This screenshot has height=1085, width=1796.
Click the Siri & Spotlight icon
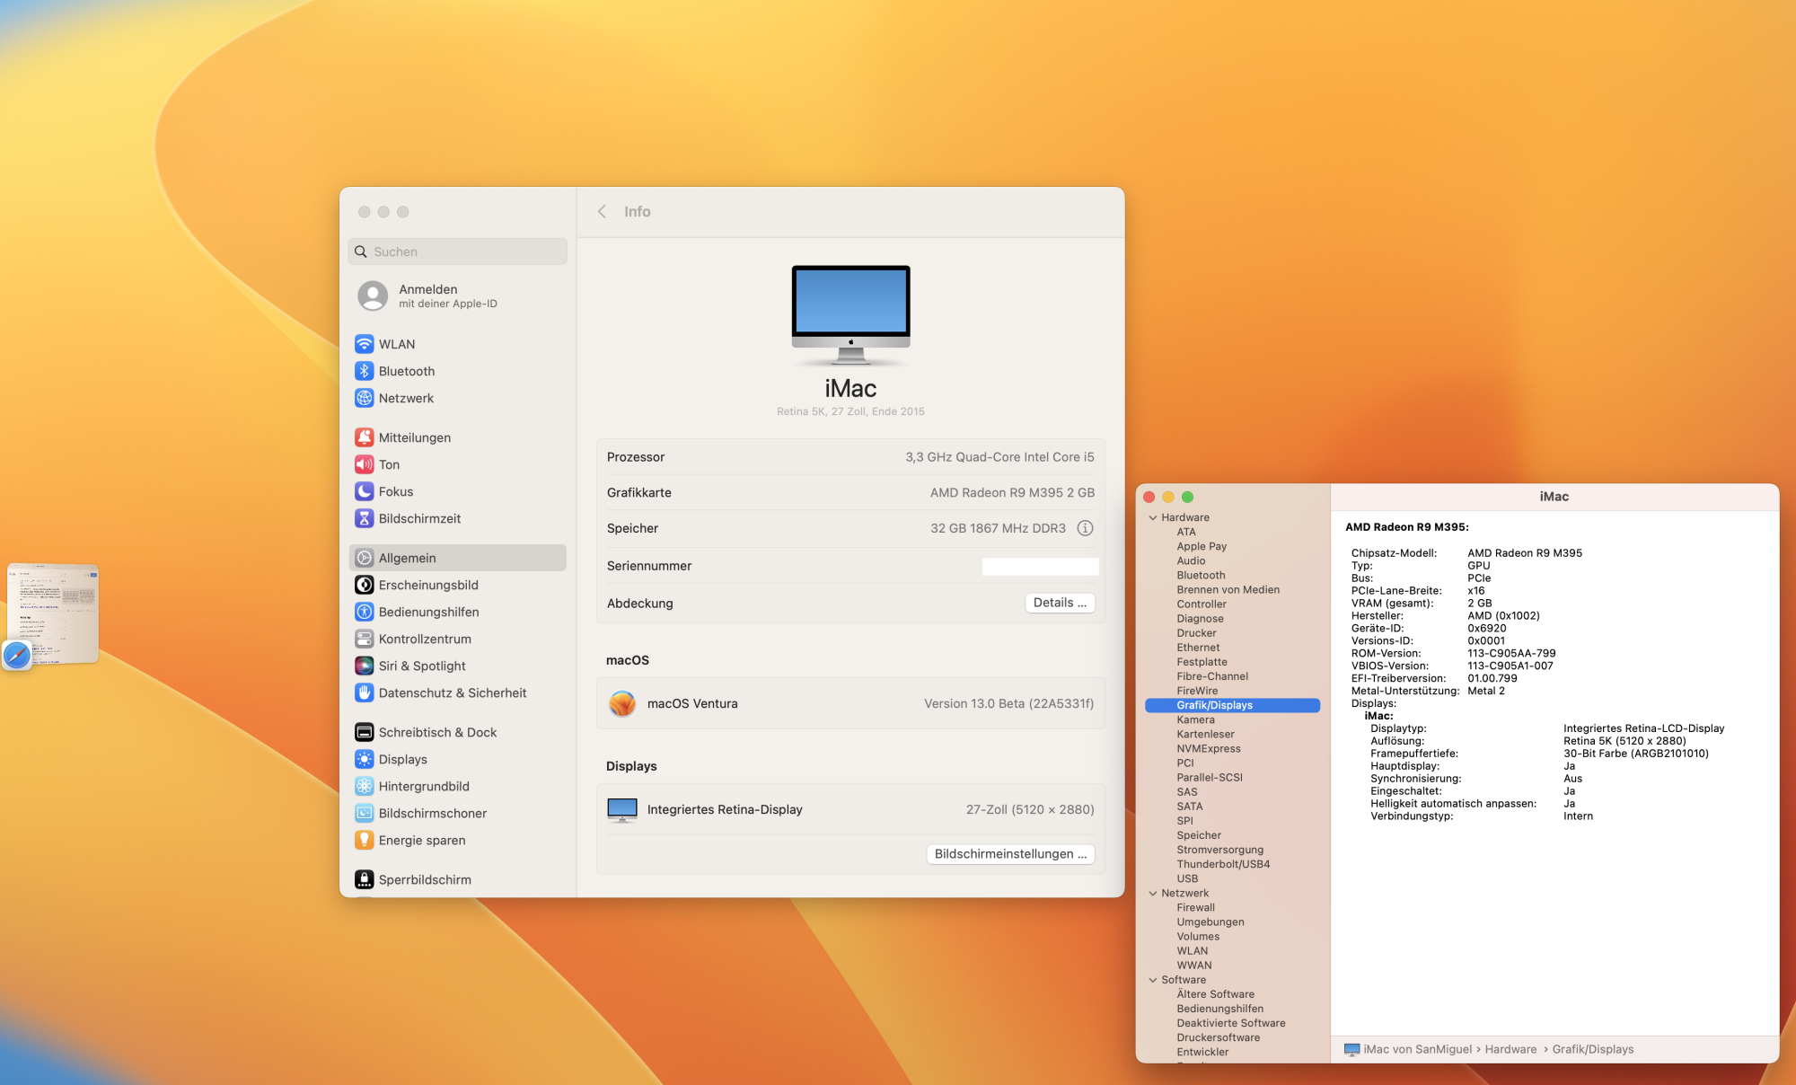tap(364, 666)
